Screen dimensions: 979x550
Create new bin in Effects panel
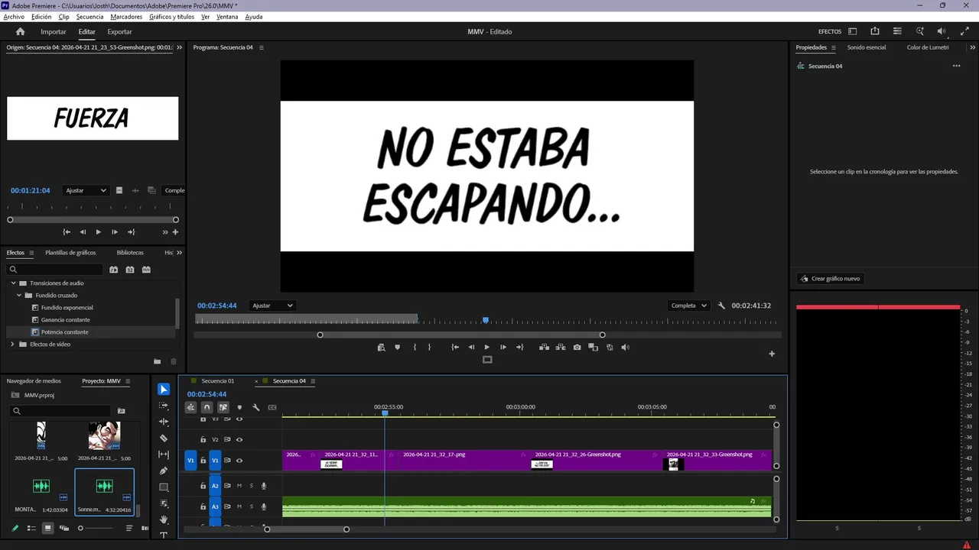(x=158, y=361)
